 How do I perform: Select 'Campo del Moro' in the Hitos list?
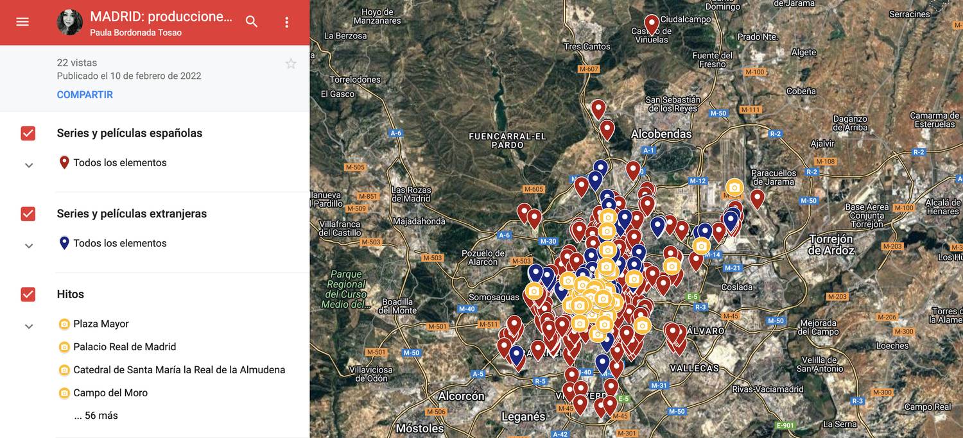coord(110,393)
